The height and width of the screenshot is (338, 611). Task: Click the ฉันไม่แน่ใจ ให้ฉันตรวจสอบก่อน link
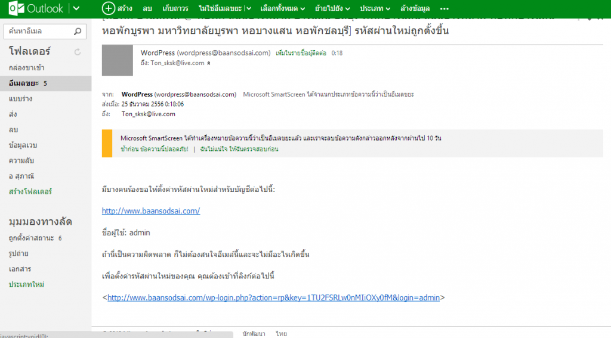(239, 149)
